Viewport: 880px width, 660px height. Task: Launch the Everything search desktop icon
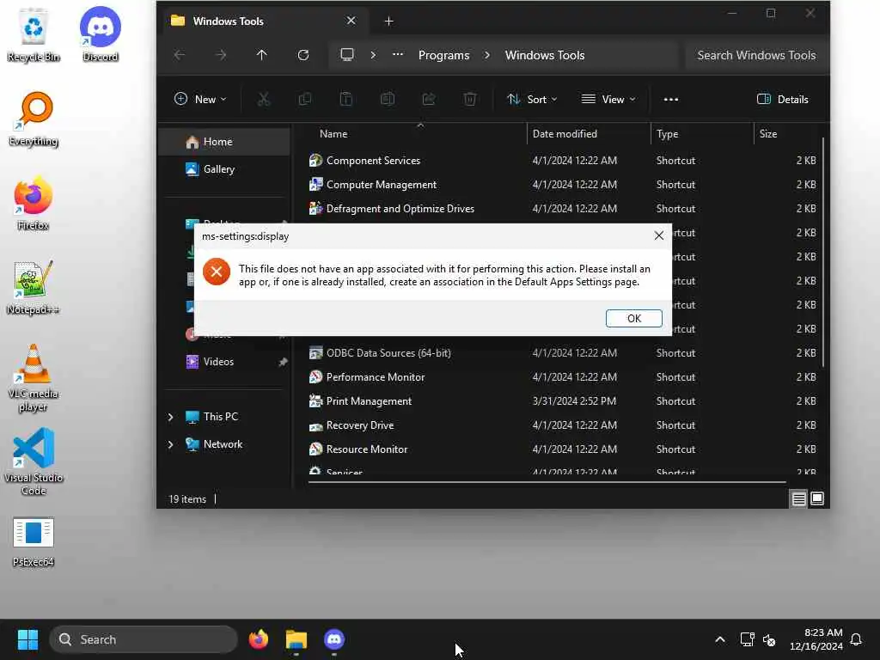(34, 119)
